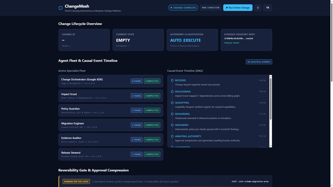Viewport: 333px width, 187px height.
Task: Open the 10 LIFECYCLE EVENTS badge
Action: point(259,62)
